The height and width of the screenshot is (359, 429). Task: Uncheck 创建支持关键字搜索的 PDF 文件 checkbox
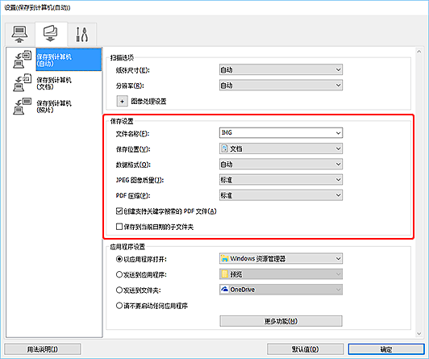pos(119,211)
